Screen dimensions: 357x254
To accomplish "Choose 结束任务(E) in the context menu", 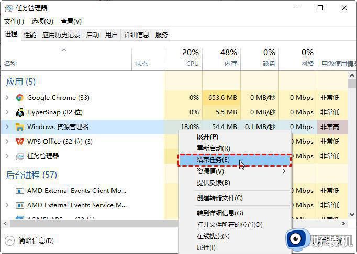I will (x=235, y=160).
